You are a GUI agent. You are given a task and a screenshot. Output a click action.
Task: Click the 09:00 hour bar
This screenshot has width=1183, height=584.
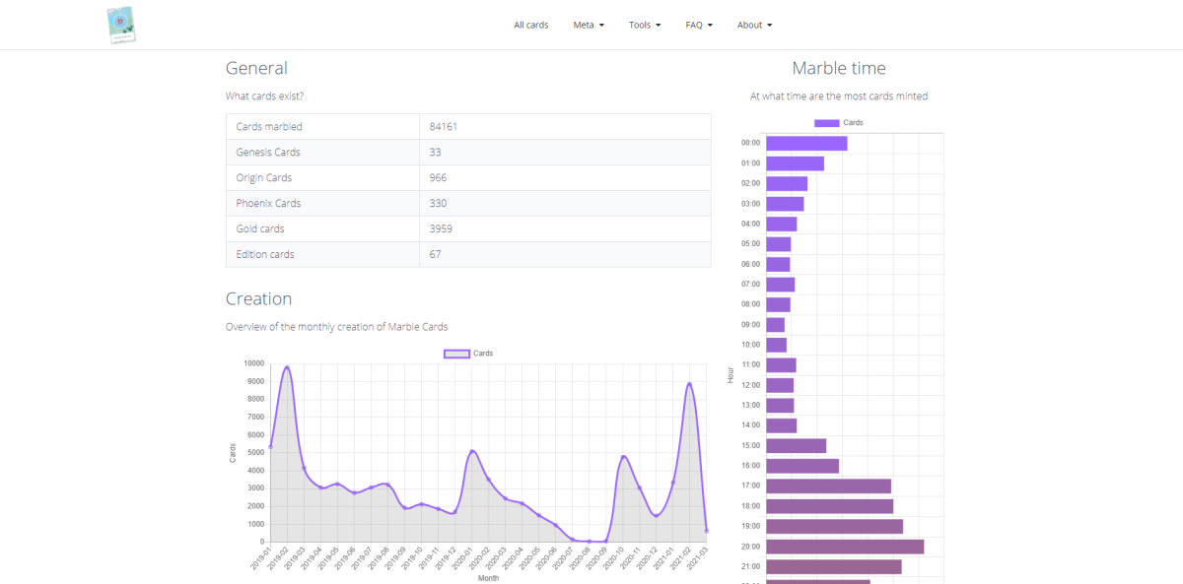click(775, 324)
